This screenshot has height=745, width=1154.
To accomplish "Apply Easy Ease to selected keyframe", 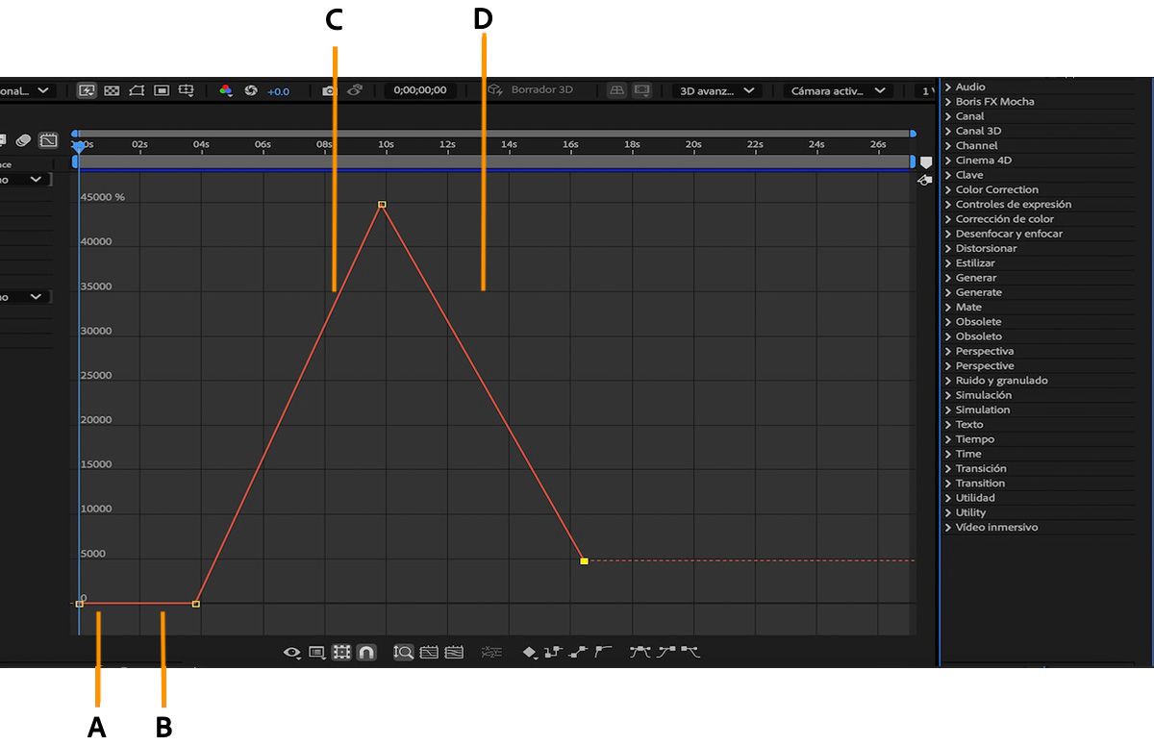I will click(x=638, y=652).
